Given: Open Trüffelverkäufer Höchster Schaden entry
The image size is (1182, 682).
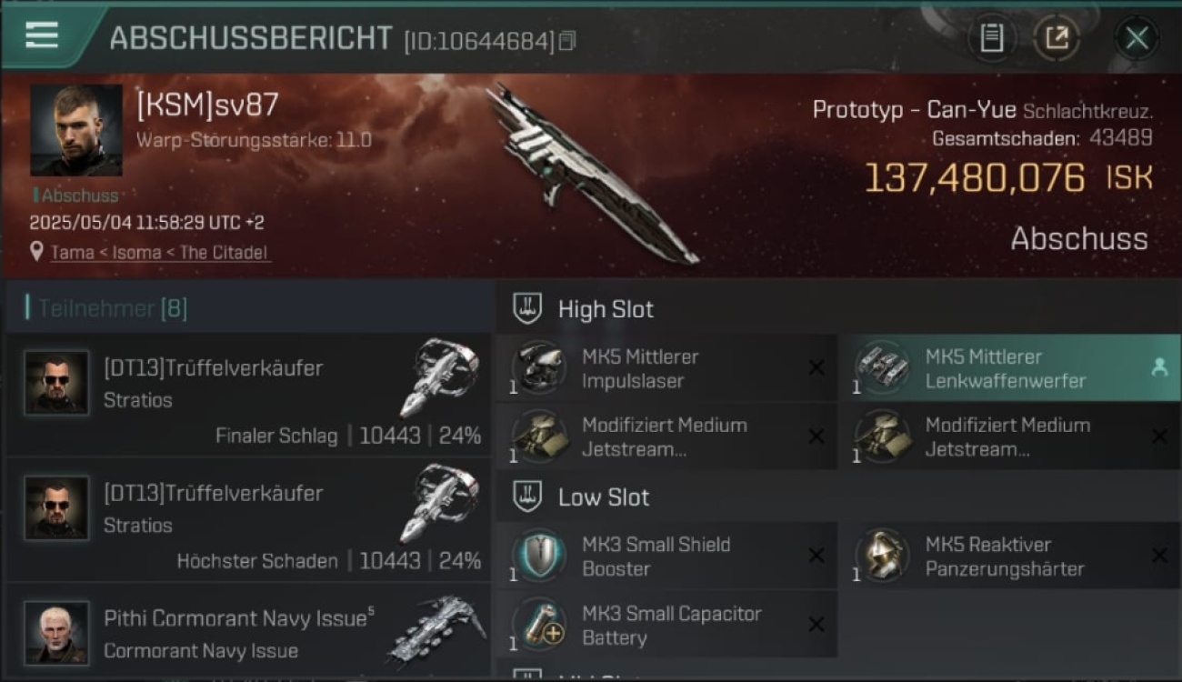Looking at the screenshot, I should (x=247, y=519).
